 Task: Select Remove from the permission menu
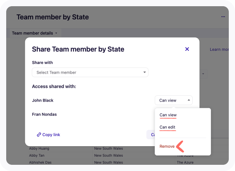click(167, 146)
